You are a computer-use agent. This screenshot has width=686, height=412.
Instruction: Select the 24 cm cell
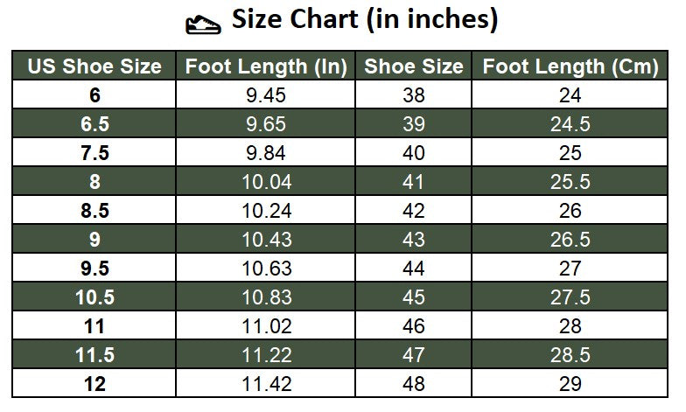click(x=570, y=96)
